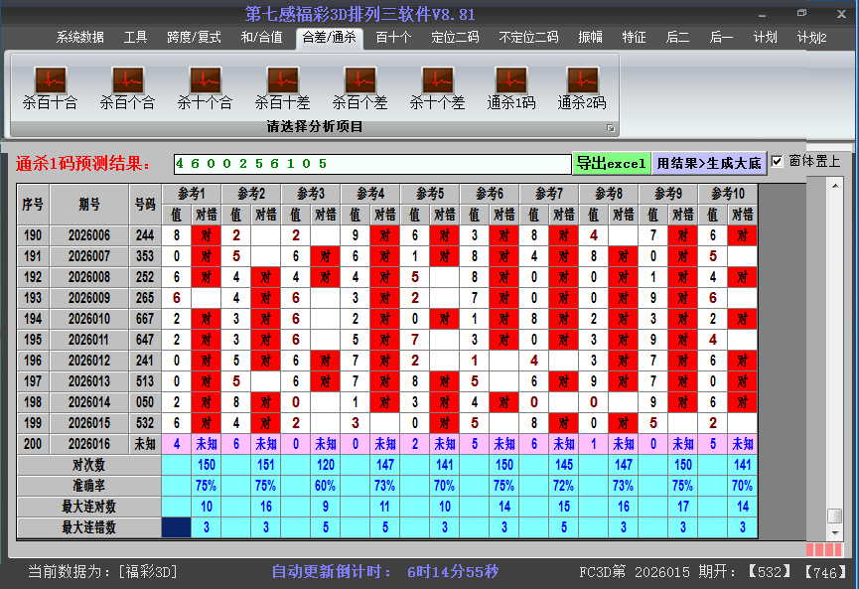Open the 定位二码 tab
859x589 pixels.
tap(455, 38)
